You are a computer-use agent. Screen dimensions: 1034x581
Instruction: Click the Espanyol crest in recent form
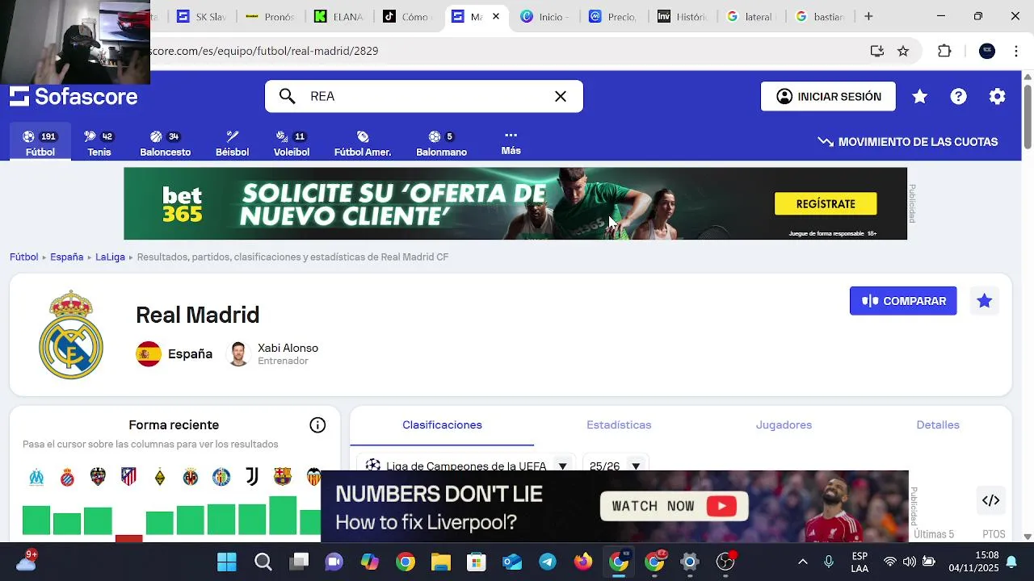(67, 477)
